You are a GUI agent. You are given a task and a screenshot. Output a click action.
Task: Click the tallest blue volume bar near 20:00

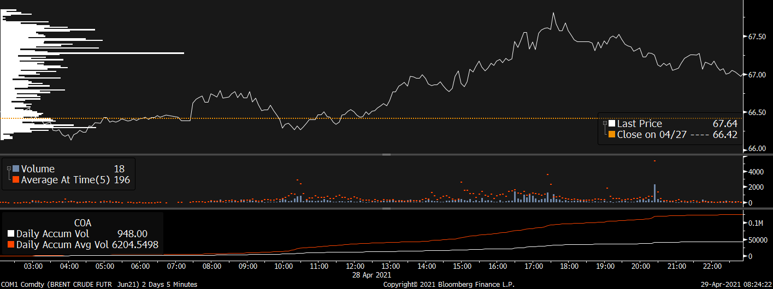click(654, 193)
